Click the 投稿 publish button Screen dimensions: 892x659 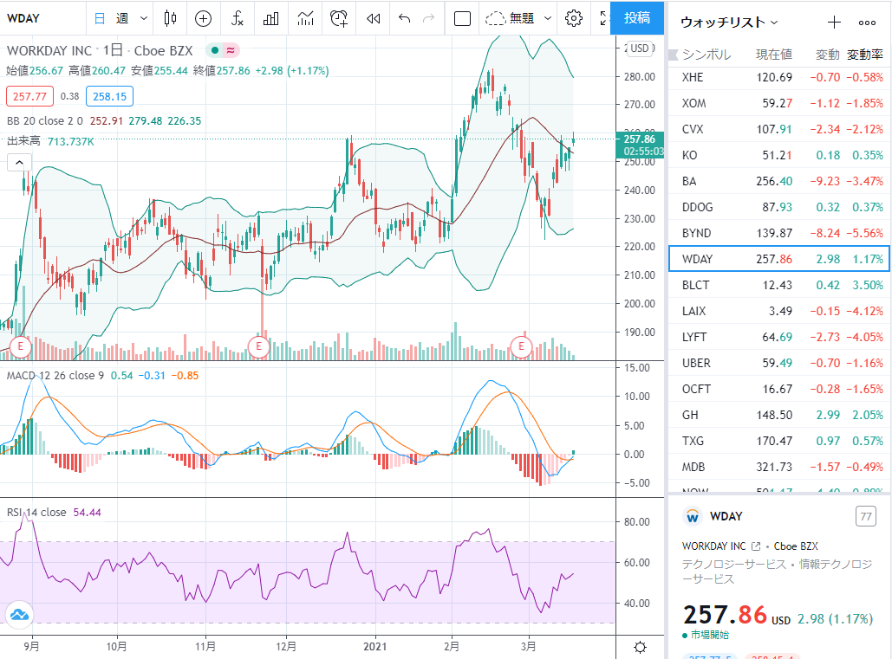tap(637, 18)
